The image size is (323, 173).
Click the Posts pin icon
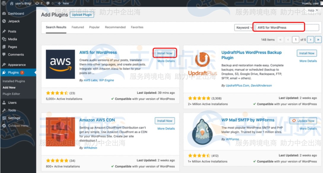[x=4, y=31]
